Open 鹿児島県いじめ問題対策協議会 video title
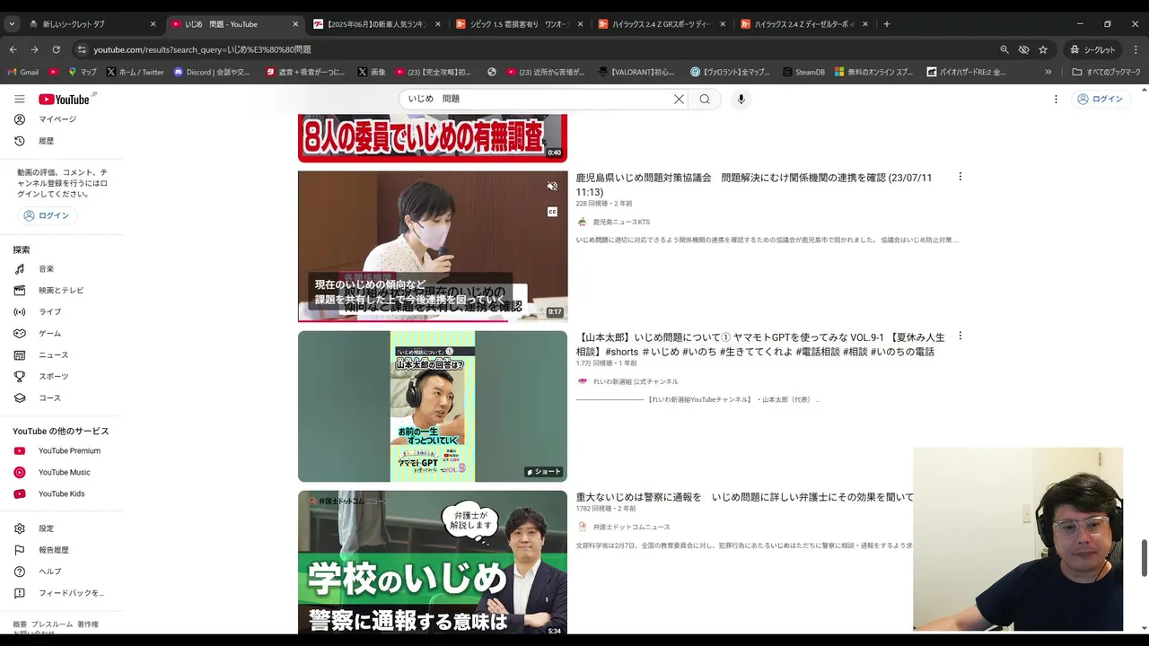The width and height of the screenshot is (1149, 646). click(x=754, y=185)
